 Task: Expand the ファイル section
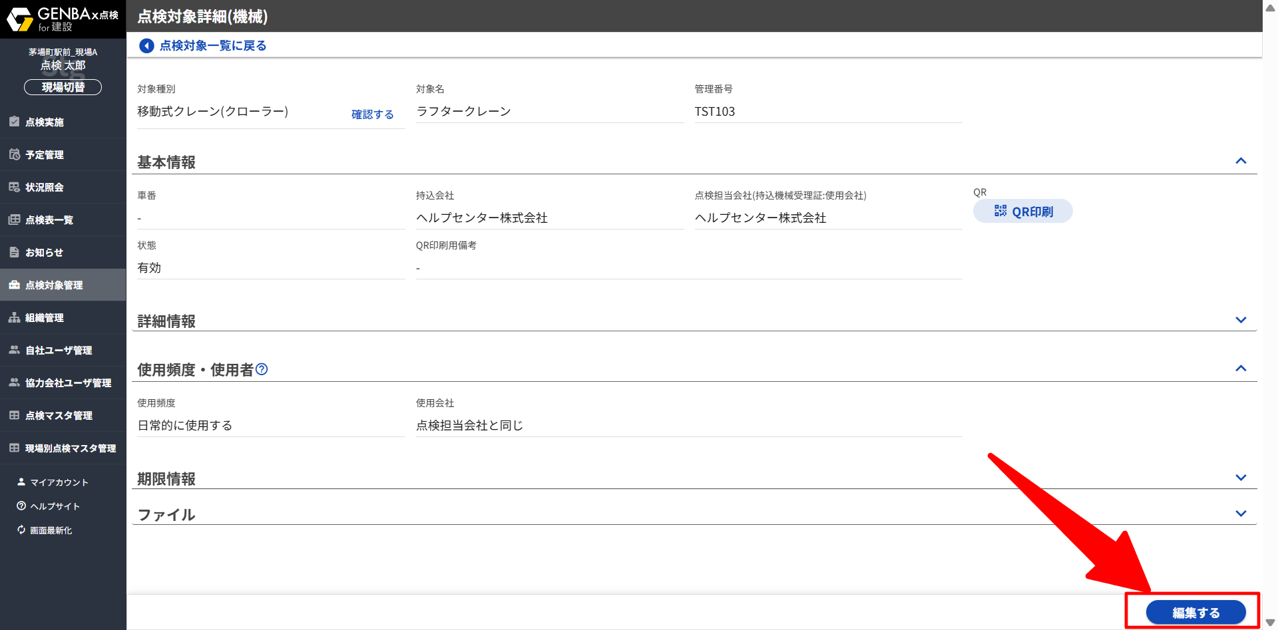[x=1241, y=514]
